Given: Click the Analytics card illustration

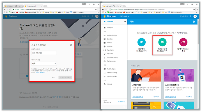Looking at the screenshot, I should click(x=146, y=75).
